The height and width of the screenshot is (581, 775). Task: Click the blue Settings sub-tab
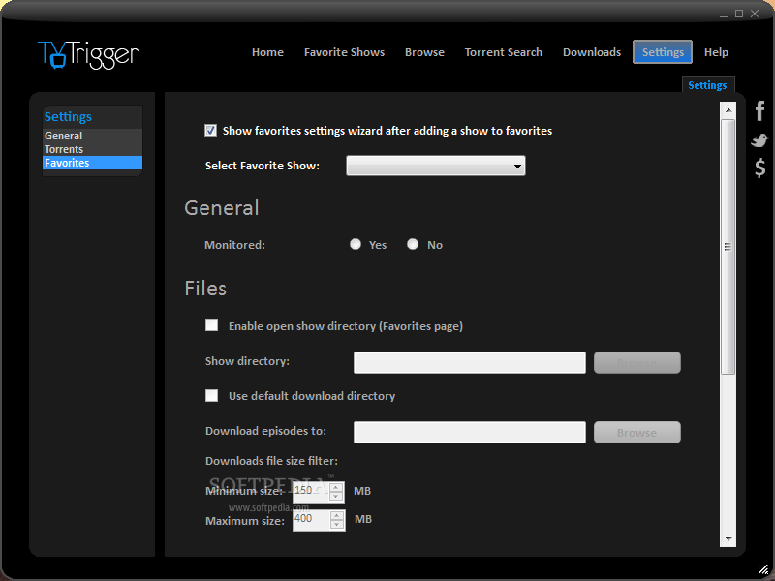click(x=708, y=85)
